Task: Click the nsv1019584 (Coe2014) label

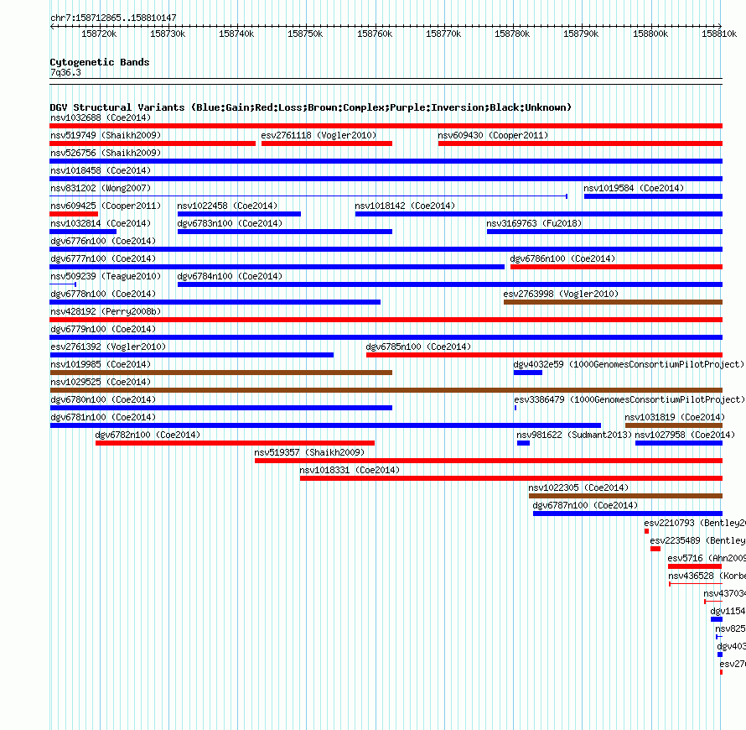Action: point(634,188)
